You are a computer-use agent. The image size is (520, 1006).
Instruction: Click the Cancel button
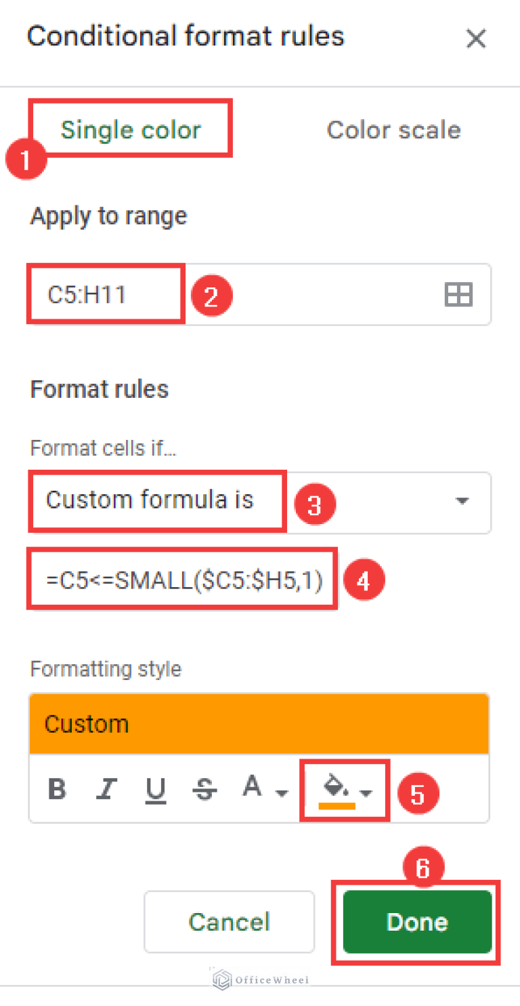(x=229, y=921)
